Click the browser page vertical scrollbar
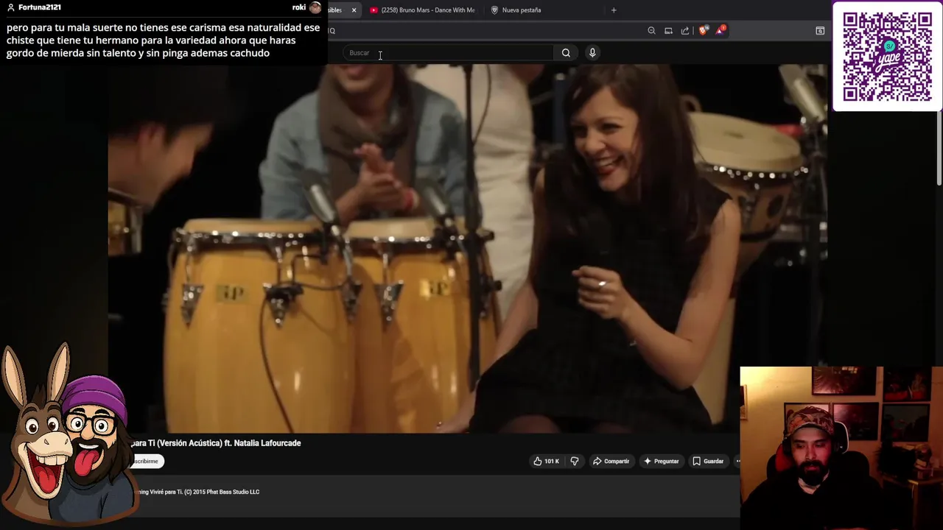 pyautogui.click(x=939, y=147)
